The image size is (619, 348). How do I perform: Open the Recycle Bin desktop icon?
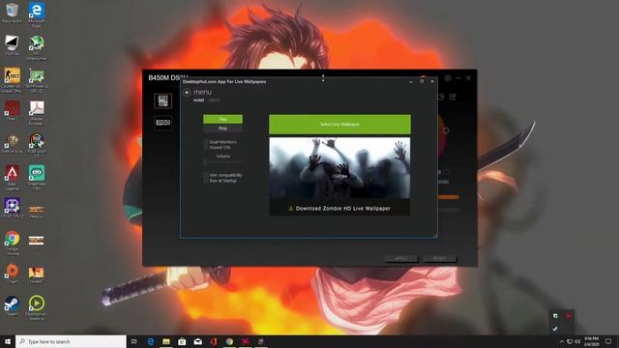click(x=12, y=13)
